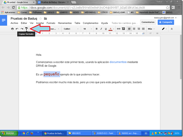This screenshot has width=183, height=137.
Task: Toggle bold formatting
Action: pyautogui.click(x=97, y=29)
